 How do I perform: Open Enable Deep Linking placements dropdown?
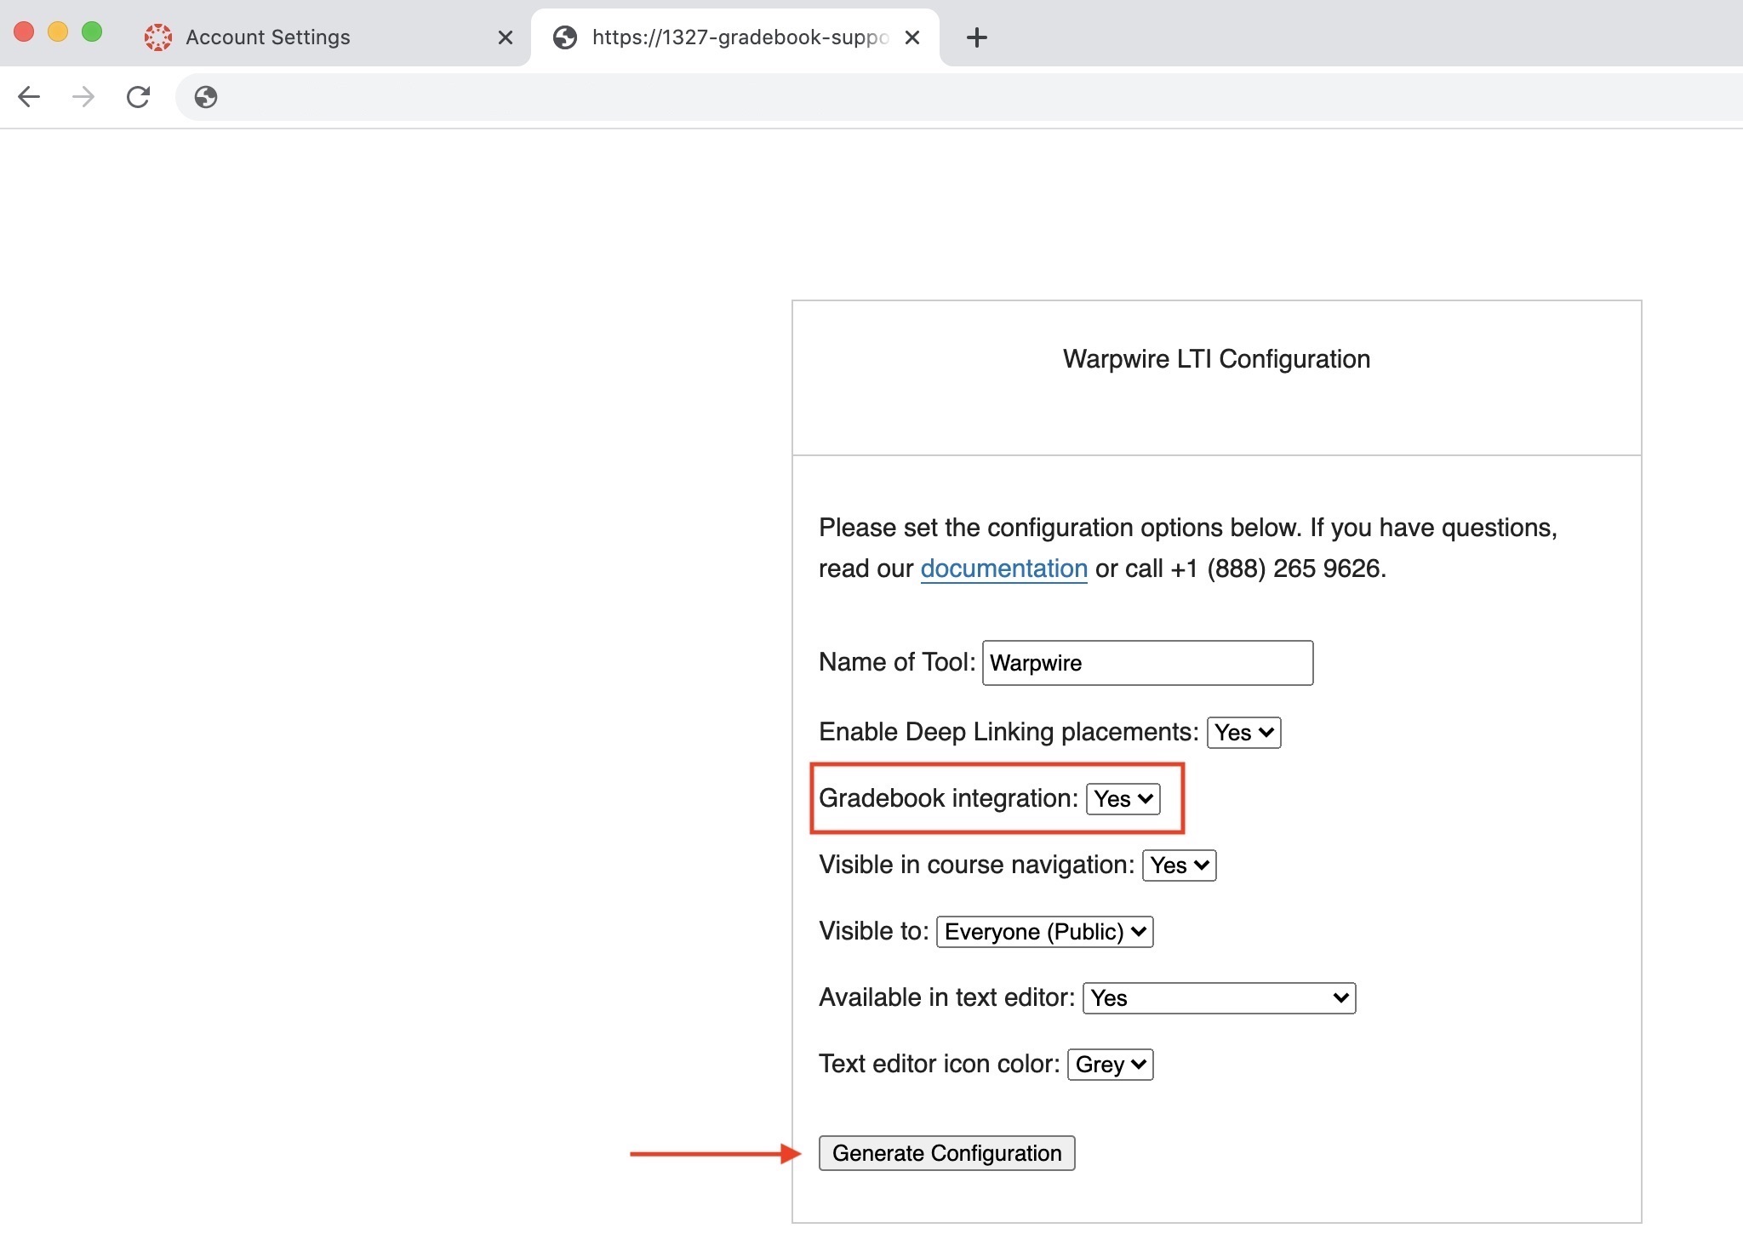(1243, 733)
